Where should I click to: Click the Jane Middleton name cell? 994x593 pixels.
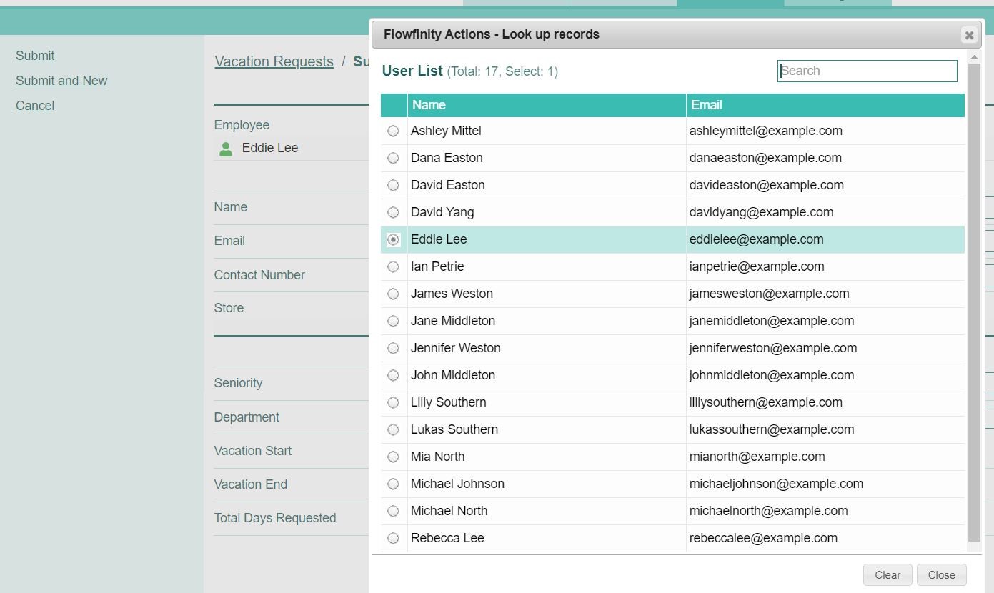pyautogui.click(x=547, y=321)
